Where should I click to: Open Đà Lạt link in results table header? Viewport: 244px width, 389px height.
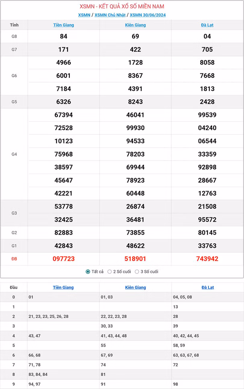(207, 25)
